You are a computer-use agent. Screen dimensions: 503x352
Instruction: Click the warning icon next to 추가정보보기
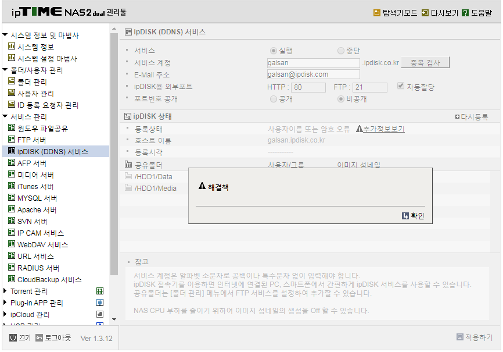[x=360, y=129]
